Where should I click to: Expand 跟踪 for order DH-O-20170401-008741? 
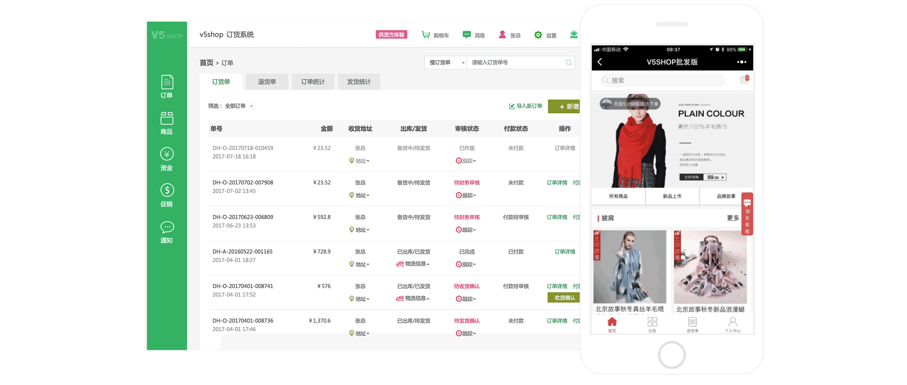(x=466, y=299)
